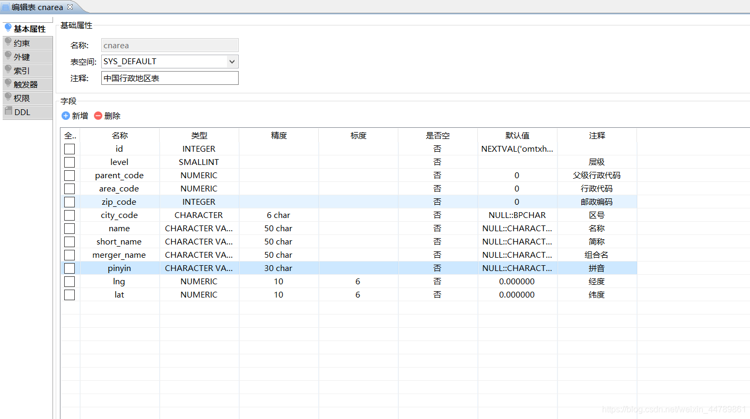Check the checkbox for zip_code row
The width and height of the screenshot is (750, 419).
(x=69, y=202)
